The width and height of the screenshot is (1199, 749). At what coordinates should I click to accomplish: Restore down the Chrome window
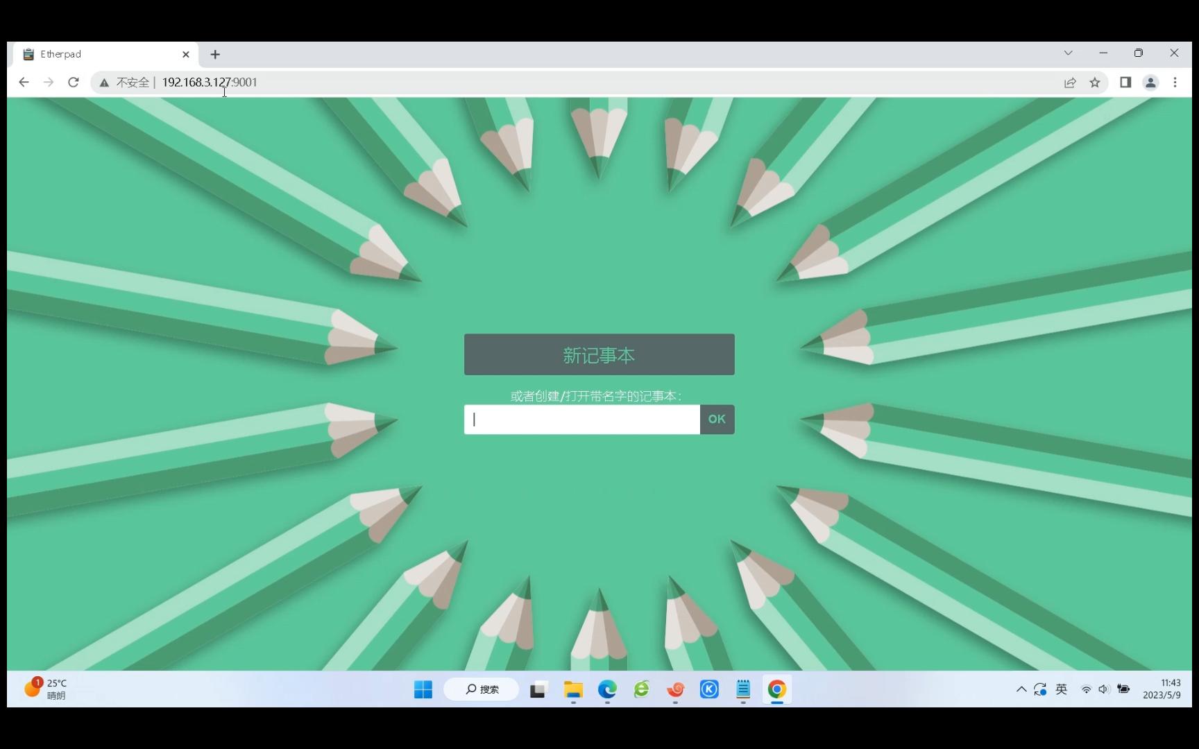[1139, 53]
